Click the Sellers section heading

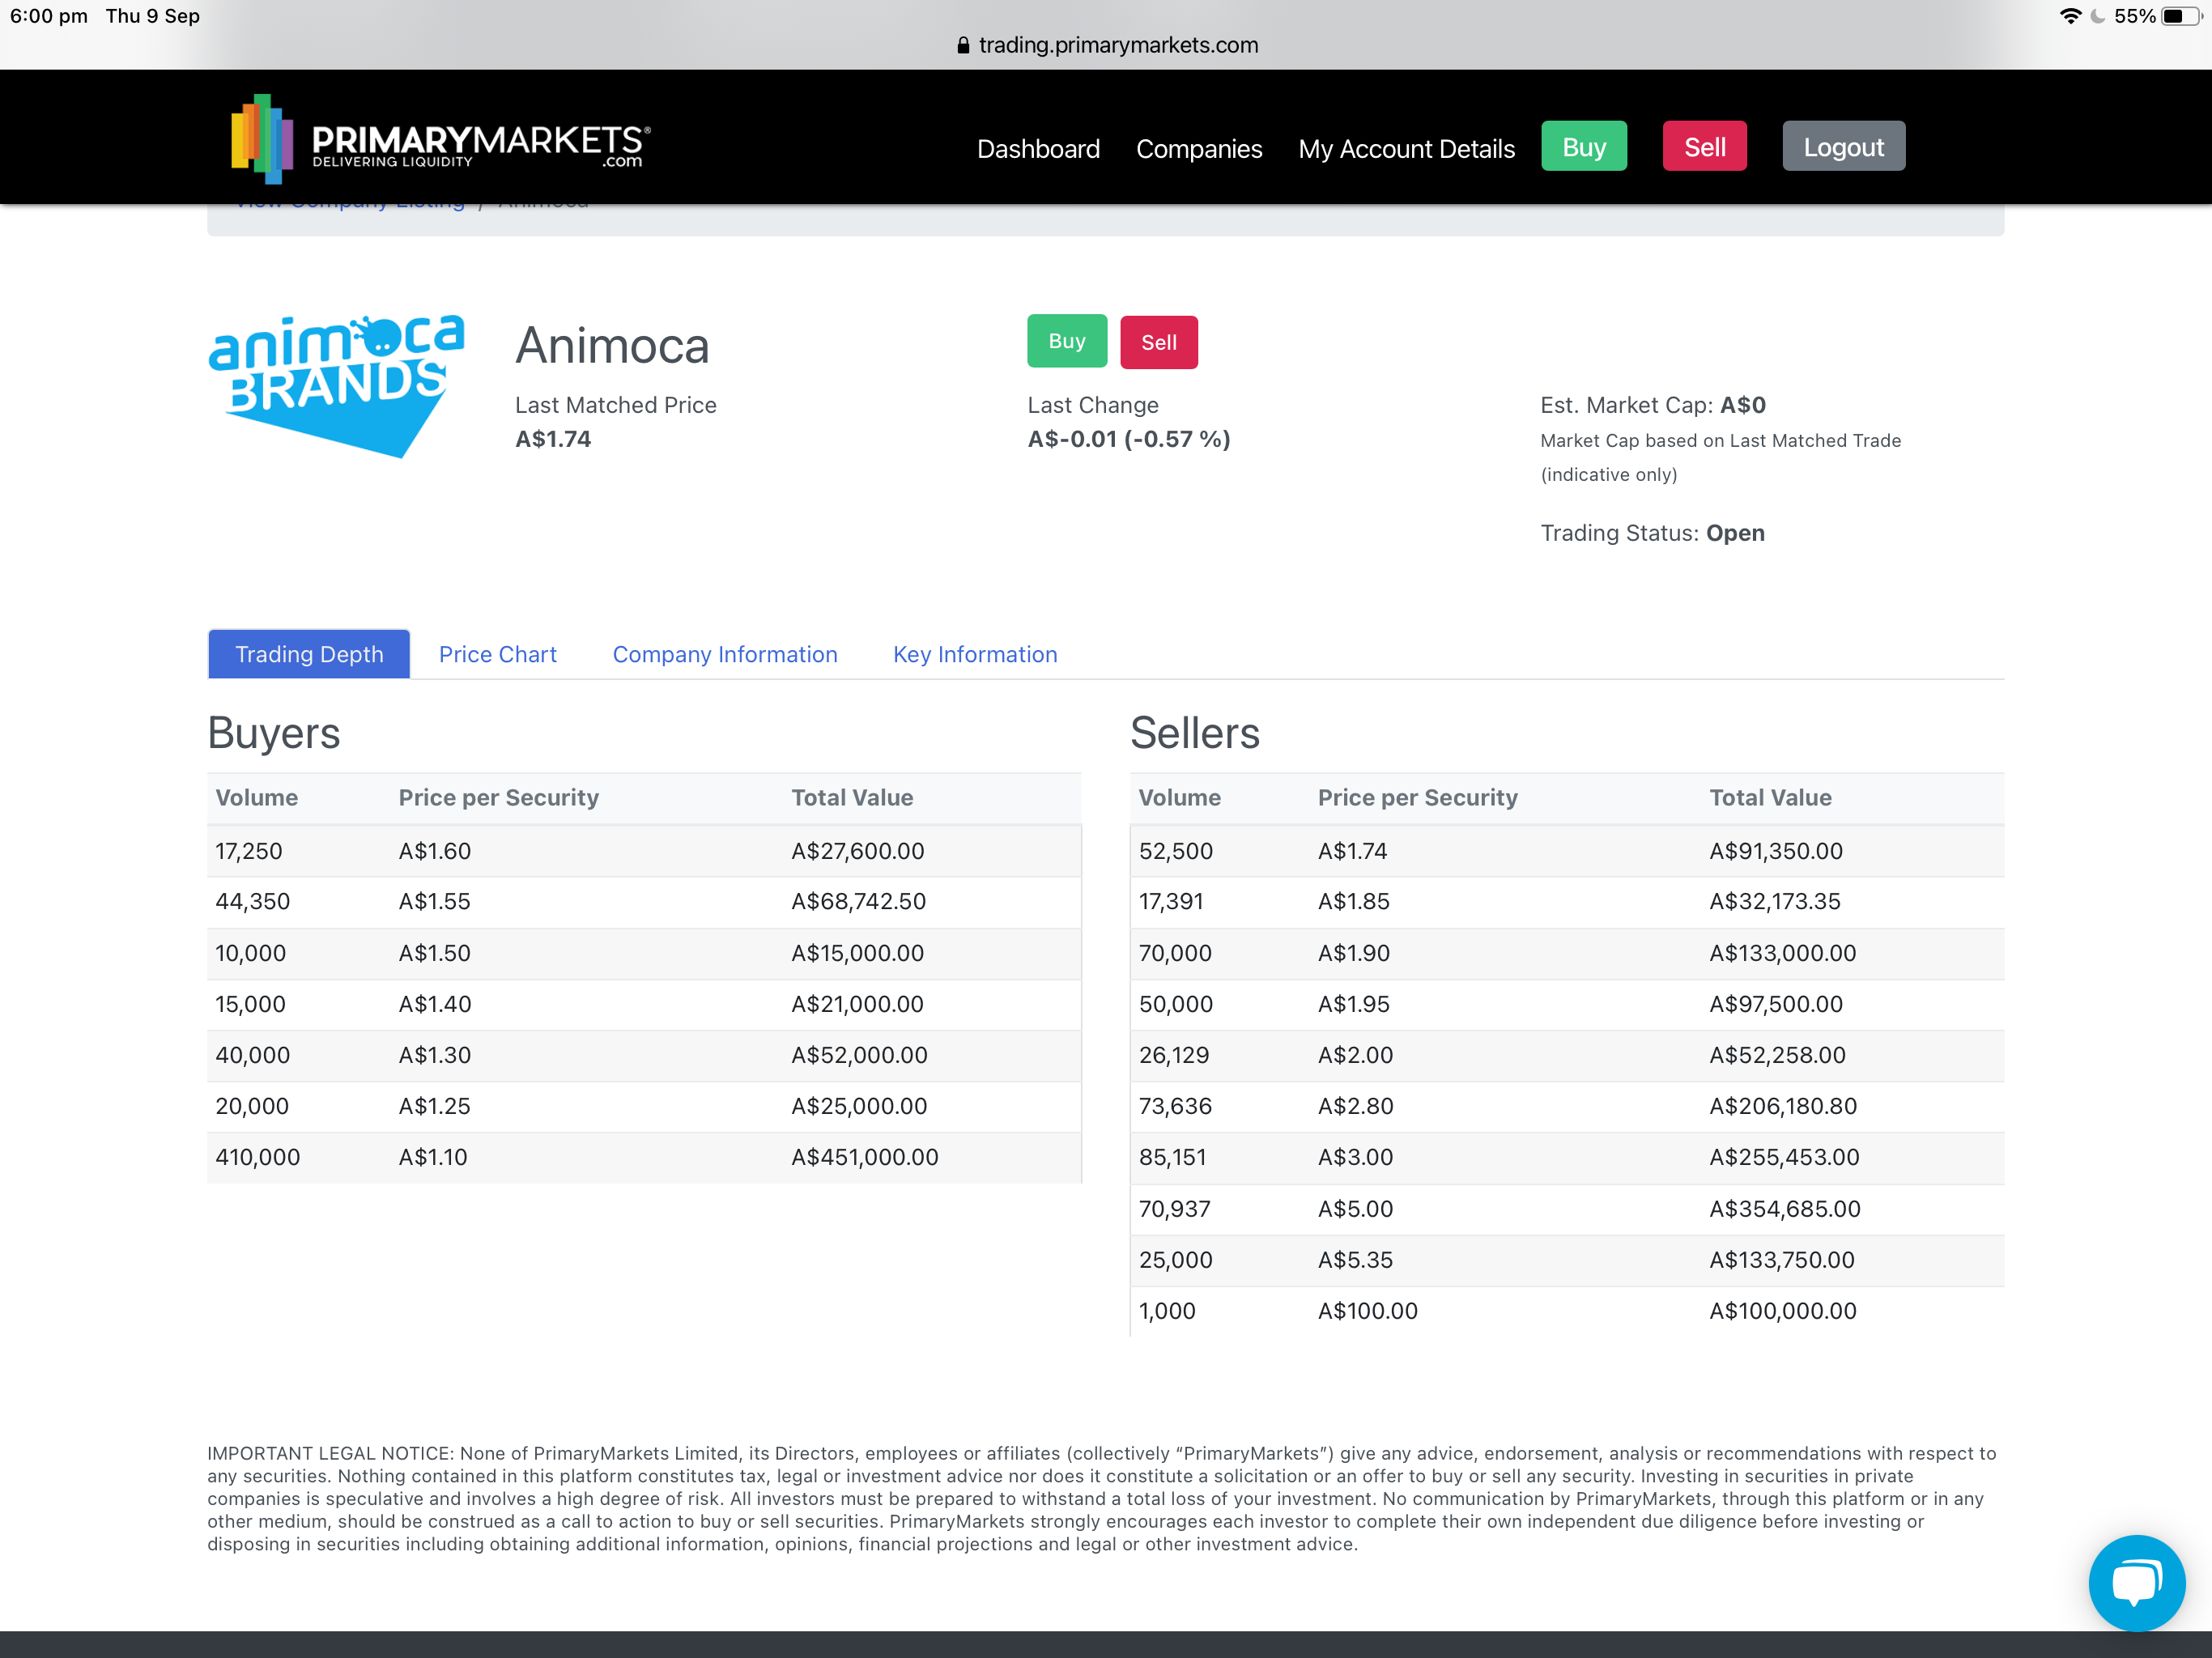[x=1195, y=733]
